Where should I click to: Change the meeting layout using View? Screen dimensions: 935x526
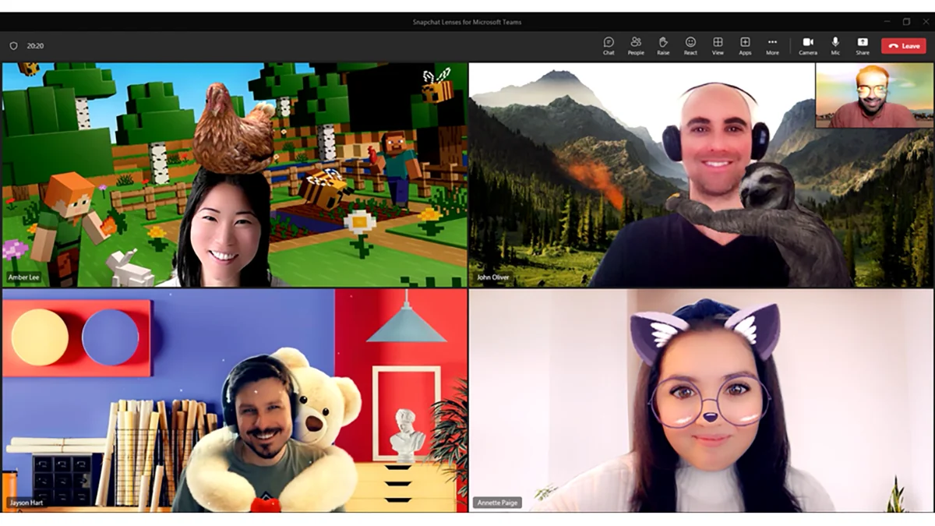coord(718,45)
